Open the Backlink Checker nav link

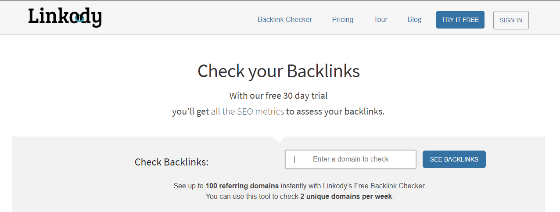(285, 19)
